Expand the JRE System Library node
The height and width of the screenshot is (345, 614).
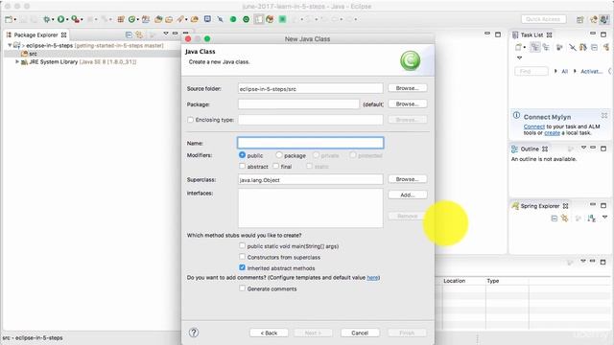[x=17, y=61]
